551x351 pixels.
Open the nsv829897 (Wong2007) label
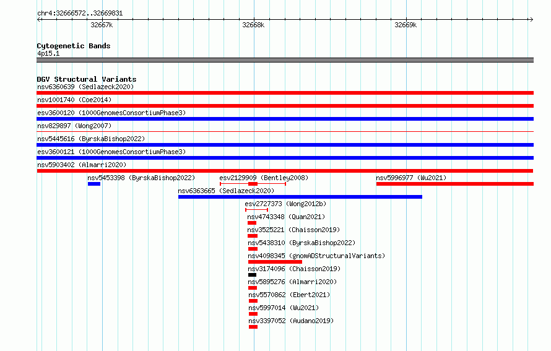[x=74, y=126]
